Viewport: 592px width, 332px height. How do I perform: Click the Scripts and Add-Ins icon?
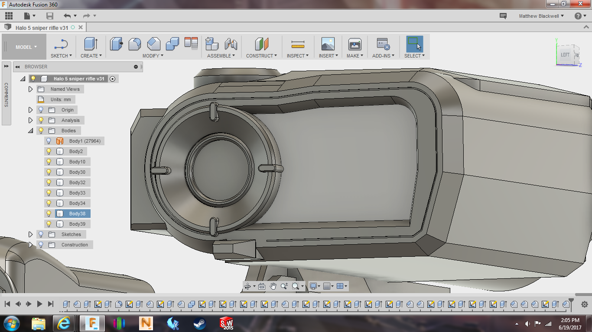383,44
